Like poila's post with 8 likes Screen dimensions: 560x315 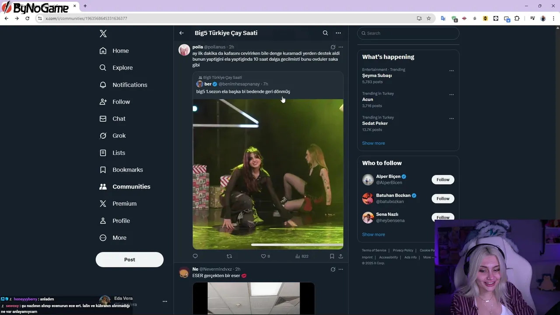click(266, 256)
